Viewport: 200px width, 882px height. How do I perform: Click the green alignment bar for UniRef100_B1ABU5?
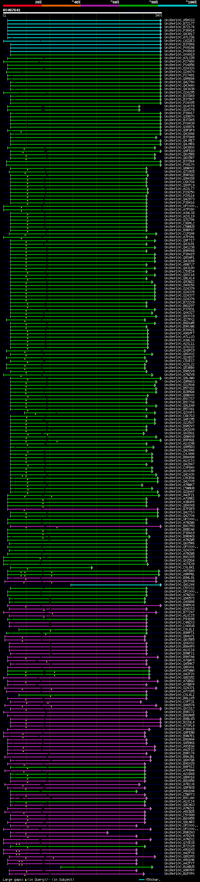pos(107,867)
